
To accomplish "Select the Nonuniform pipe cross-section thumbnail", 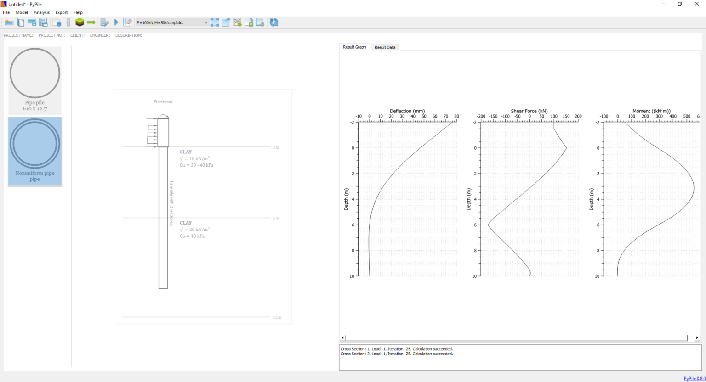I will [x=35, y=152].
